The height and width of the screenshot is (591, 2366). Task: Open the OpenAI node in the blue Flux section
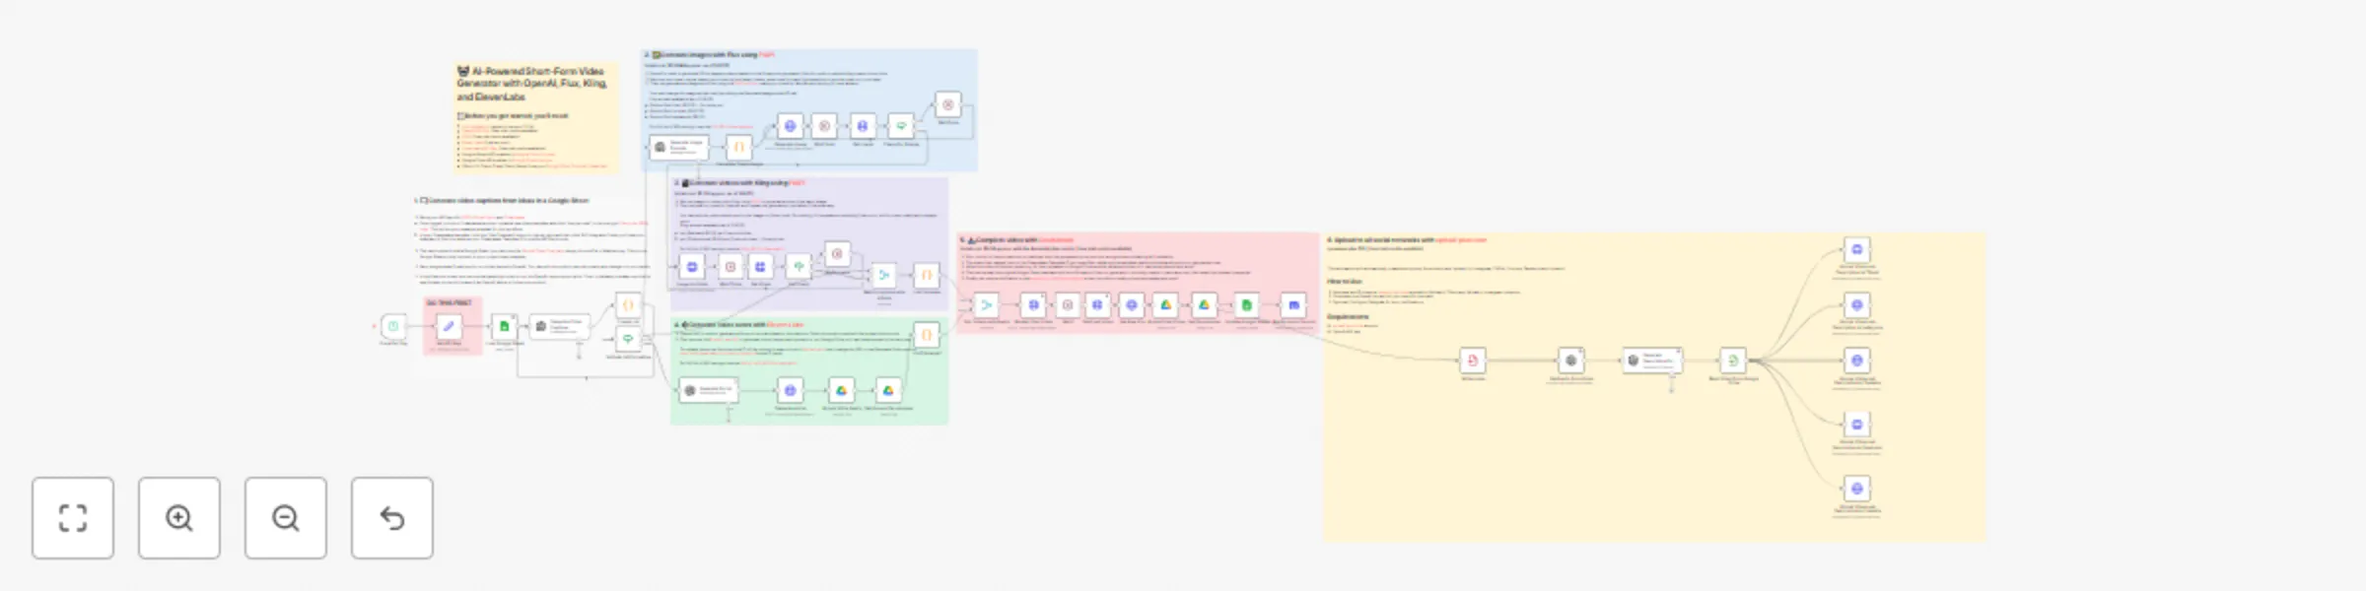tap(679, 148)
